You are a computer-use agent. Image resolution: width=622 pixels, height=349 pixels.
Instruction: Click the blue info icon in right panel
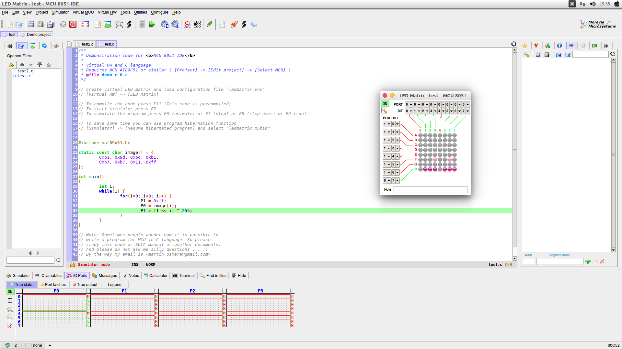[559, 46]
